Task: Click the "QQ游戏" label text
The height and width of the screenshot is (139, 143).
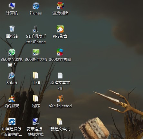Action: pyautogui.click(x=12, y=106)
